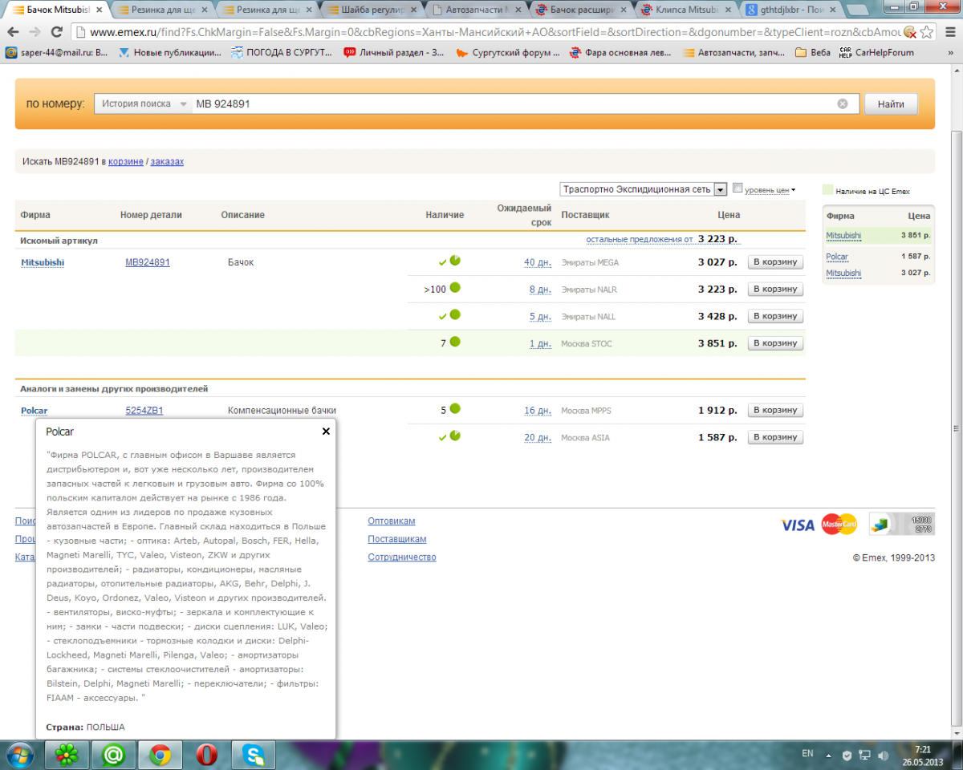Launch Opera from the taskbar
The width and height of the screenshot is (963, 770).
coord(206,755)
